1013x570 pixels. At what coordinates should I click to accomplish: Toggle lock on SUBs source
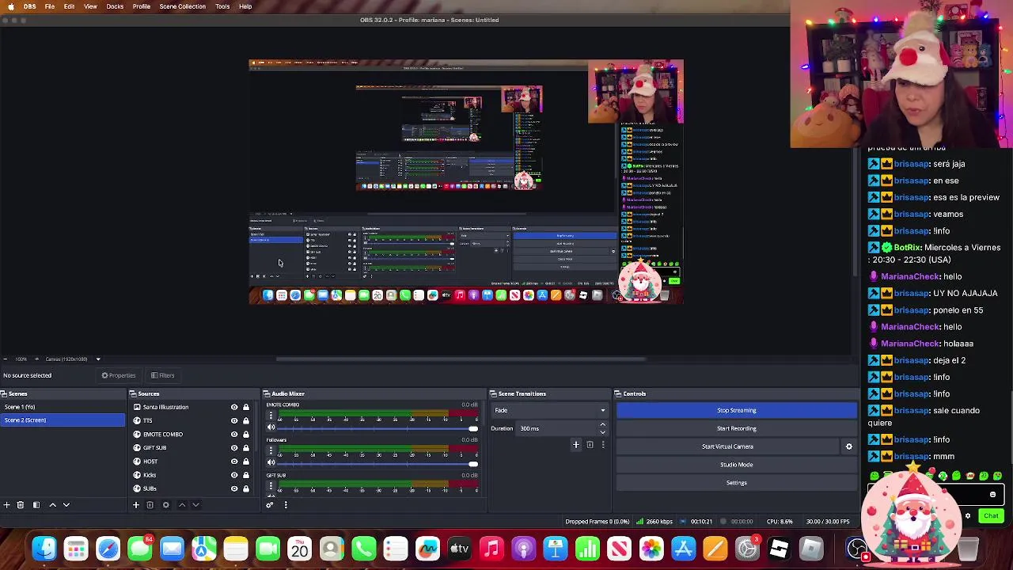click(x=246, y=488)
